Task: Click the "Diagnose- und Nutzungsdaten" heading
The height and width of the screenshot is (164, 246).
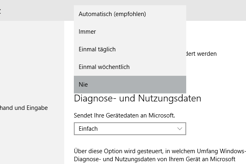Action: [137, 98]
